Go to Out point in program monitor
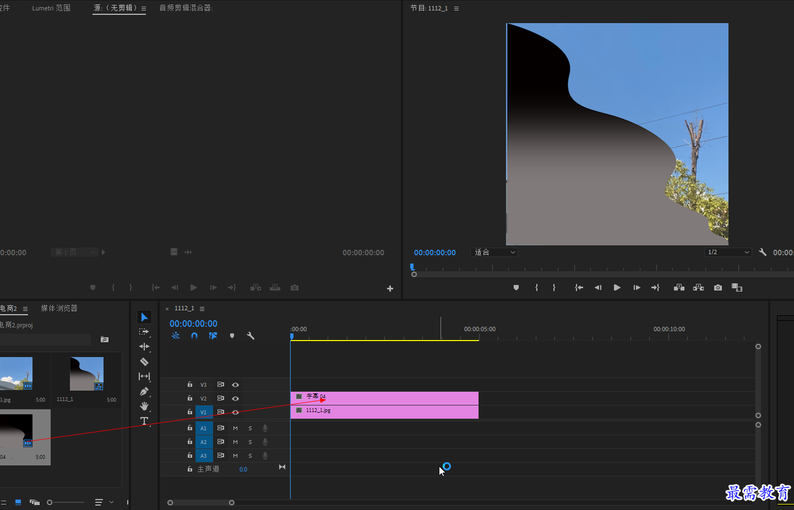 point(655,288)
